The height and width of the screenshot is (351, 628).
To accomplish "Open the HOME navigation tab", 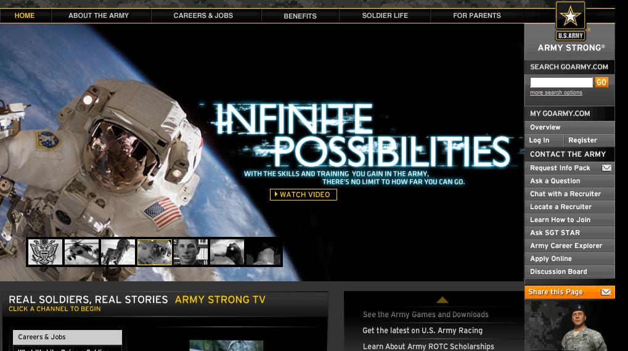I will (25, 15).
